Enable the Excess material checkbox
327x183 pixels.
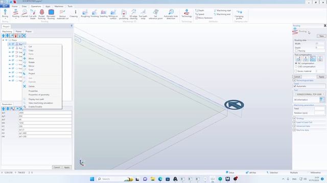coord(296,71)
